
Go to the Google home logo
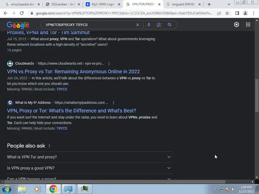pos(18,25)
